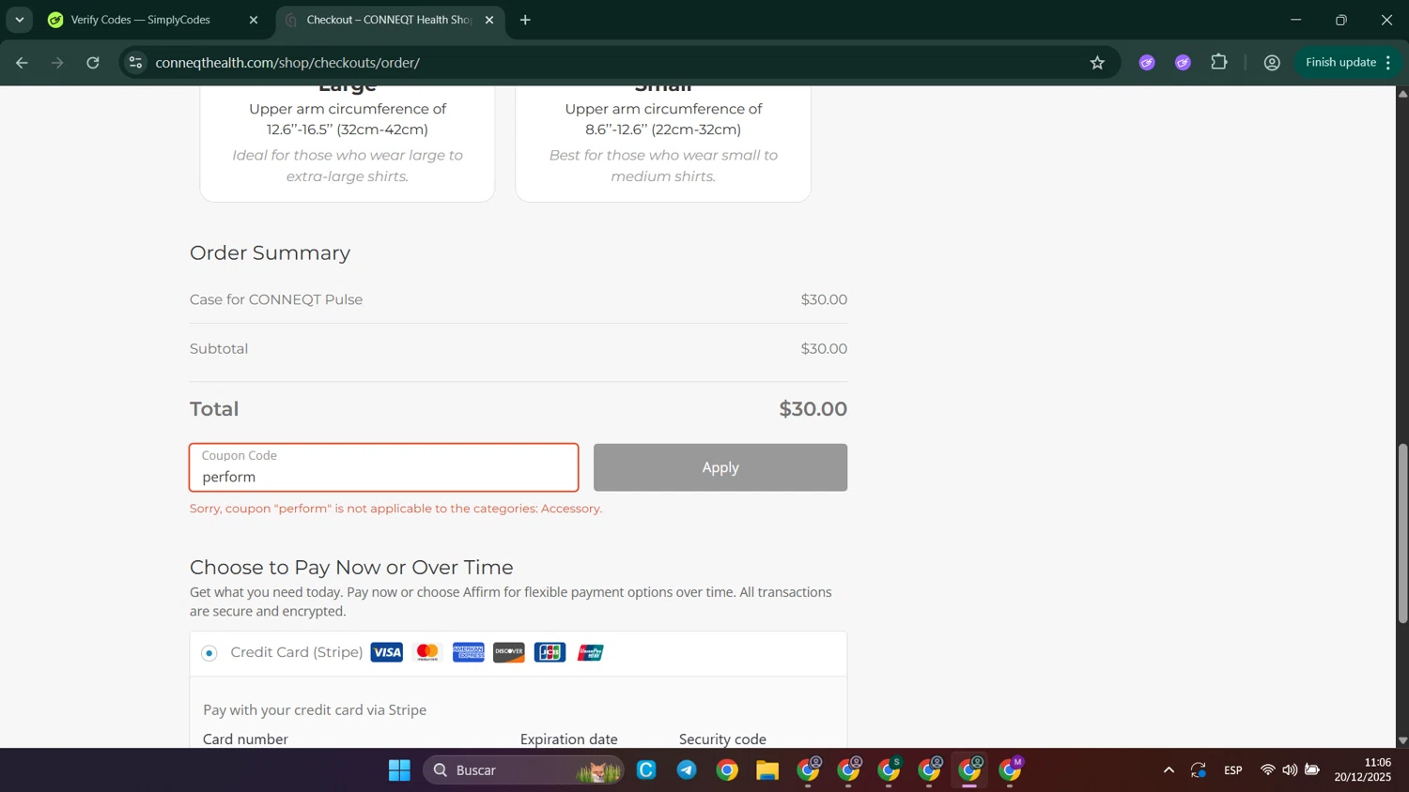Open the Chrome profile window marked M in the taskbar
Image resolution: width=1409 pixels, height=792 pixels.
tap(1011, 770)
